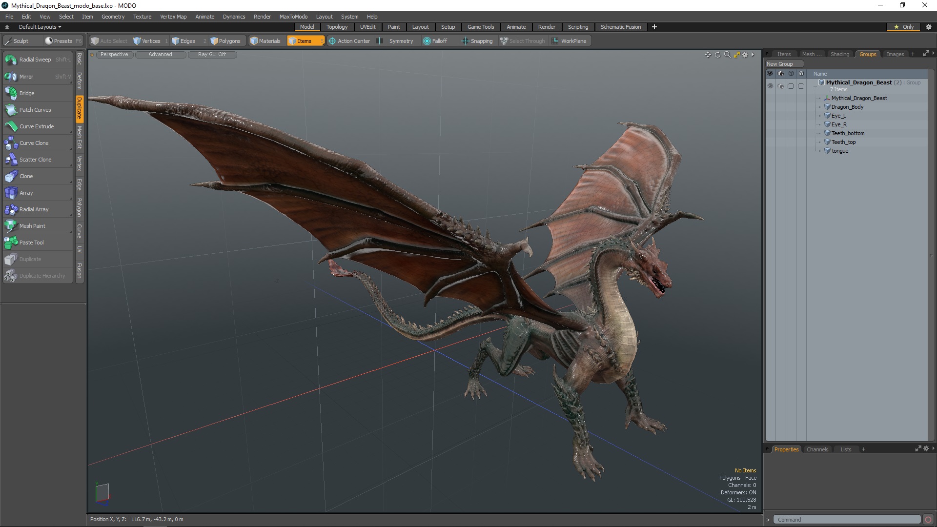This screenshot has width=937, height=527.
Task: Open viewport settings gear icon
Action: pos(745,55)
